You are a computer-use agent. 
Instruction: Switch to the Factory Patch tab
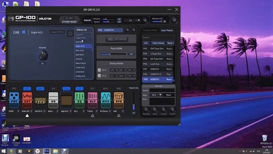tap(150, 30)
